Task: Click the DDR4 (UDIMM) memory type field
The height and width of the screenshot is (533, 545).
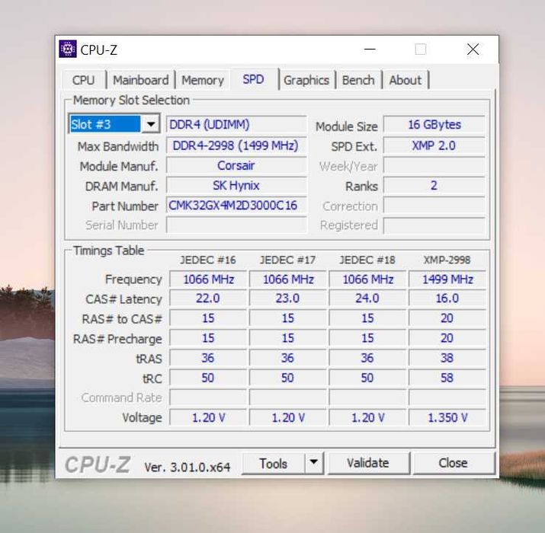Action: (236, 124)
